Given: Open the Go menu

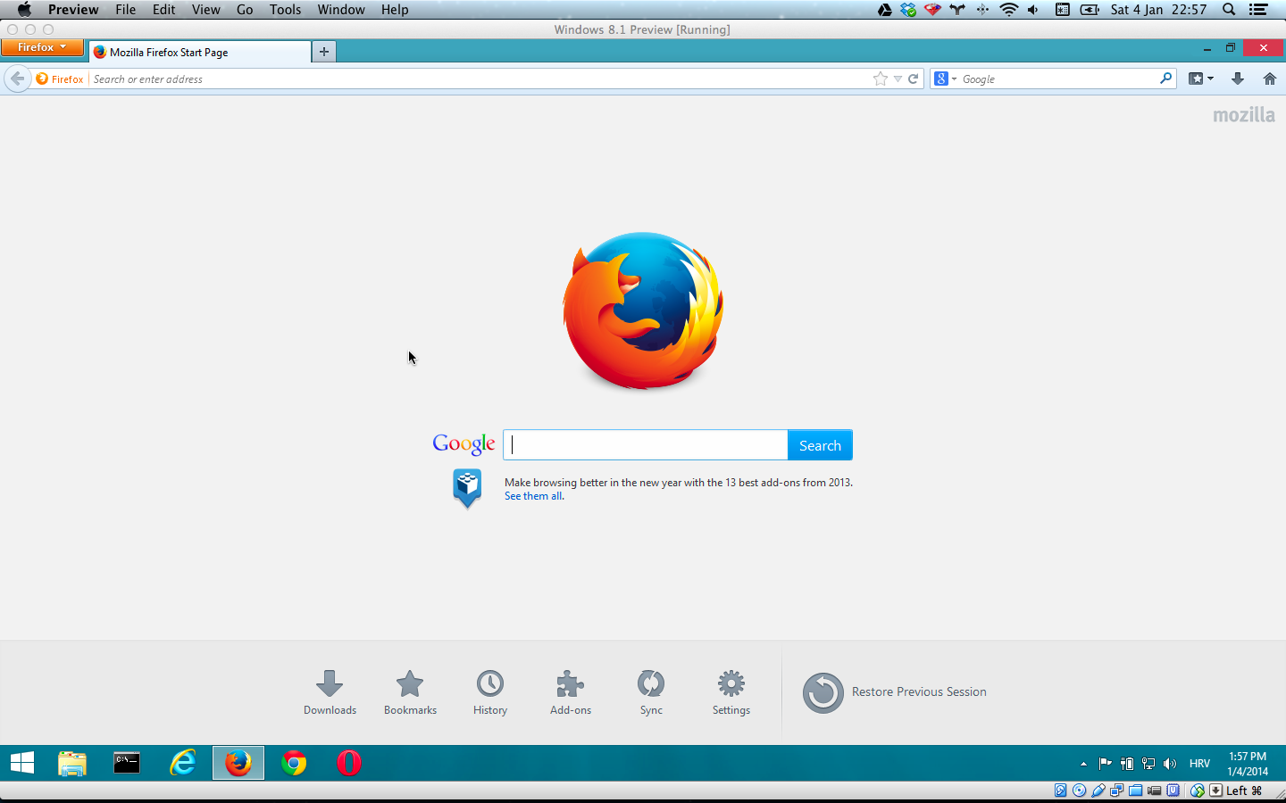Looking at the screenshot, I should coord(245,10).
